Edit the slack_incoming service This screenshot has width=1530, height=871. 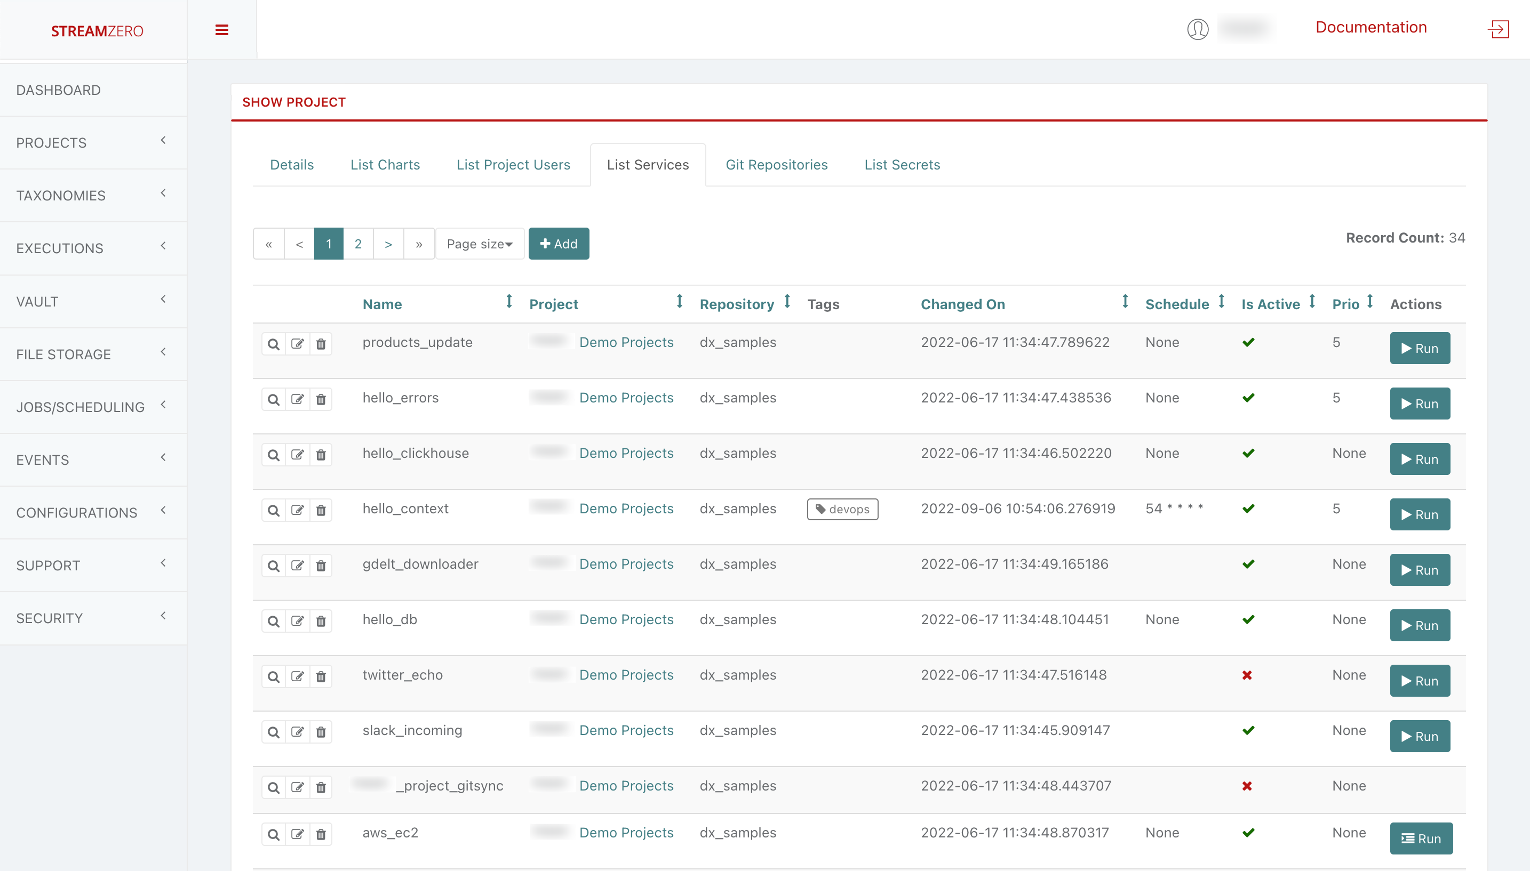click(x=298, y=732)
